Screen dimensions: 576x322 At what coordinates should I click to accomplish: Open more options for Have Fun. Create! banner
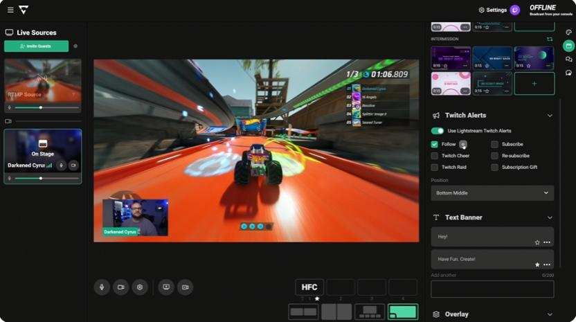547,265
